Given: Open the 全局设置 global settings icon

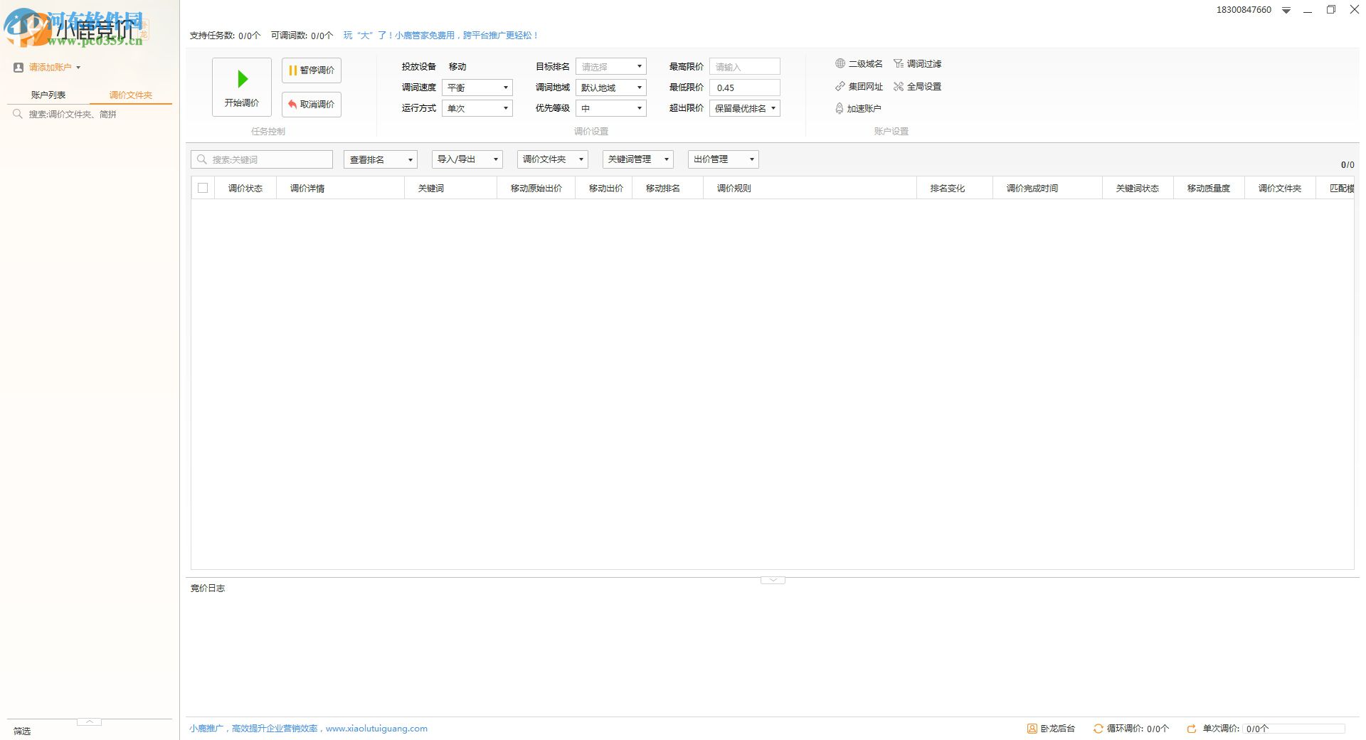Looking at the screenshot, I should click(x=899, y=86).
